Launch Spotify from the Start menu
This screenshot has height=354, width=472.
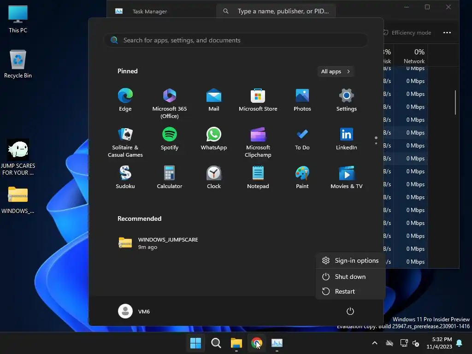coord(170,139)
